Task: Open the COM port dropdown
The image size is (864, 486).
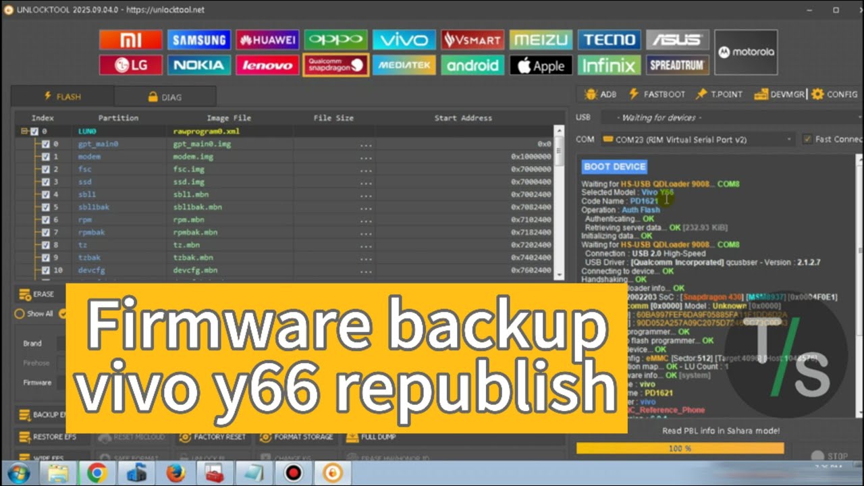Action: click(x=697, y=139)
